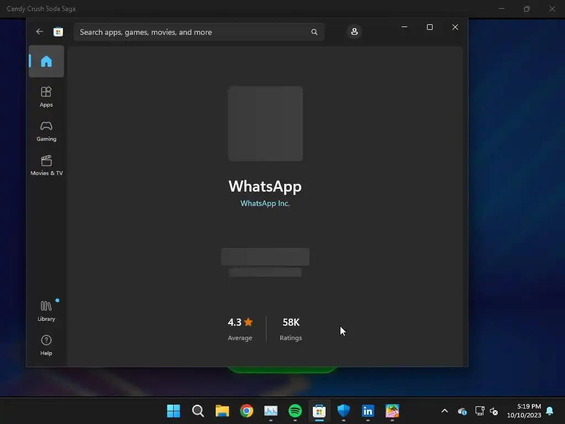Open the Movies & TV section
This screenshot has height=424, width=565.
tap(46, 166)
